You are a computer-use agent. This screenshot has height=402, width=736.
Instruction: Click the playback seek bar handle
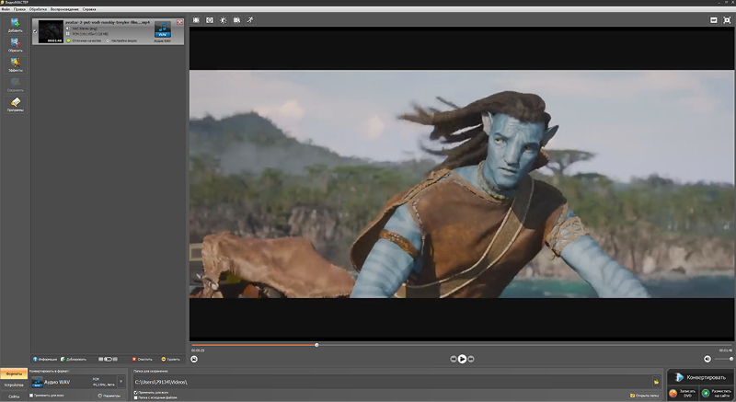pyautogui.click(x=316, y=345)
